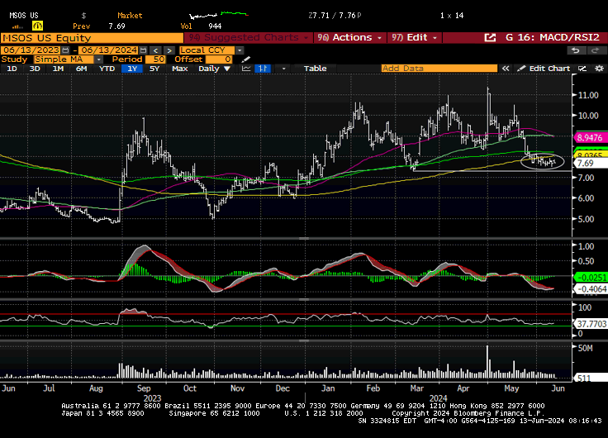The width and height of the screenshot is (608, 438).
Task: Click the Offset field showing 0
Action: [219, 60]
